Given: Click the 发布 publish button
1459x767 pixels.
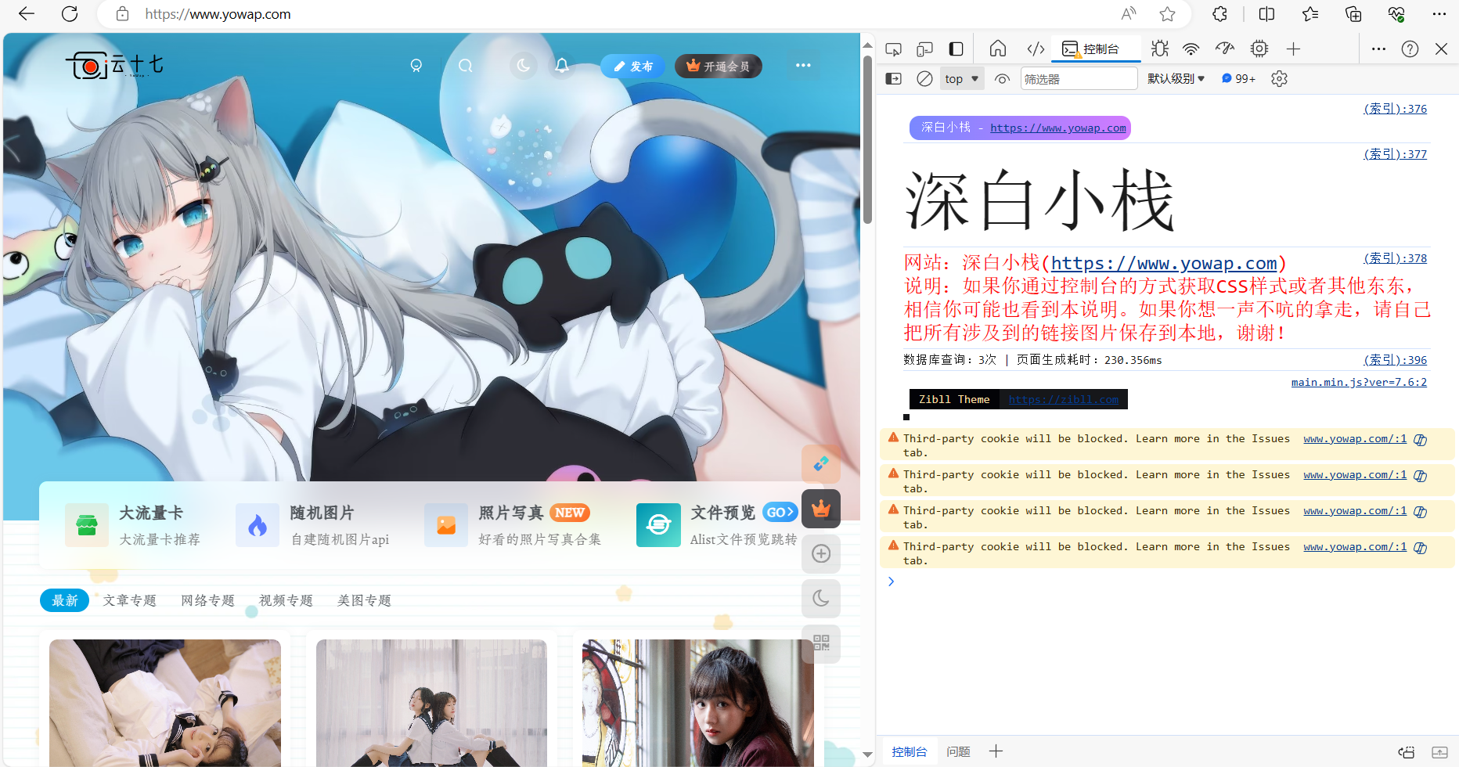Looking at the screenshot, I should coord(632,67).
